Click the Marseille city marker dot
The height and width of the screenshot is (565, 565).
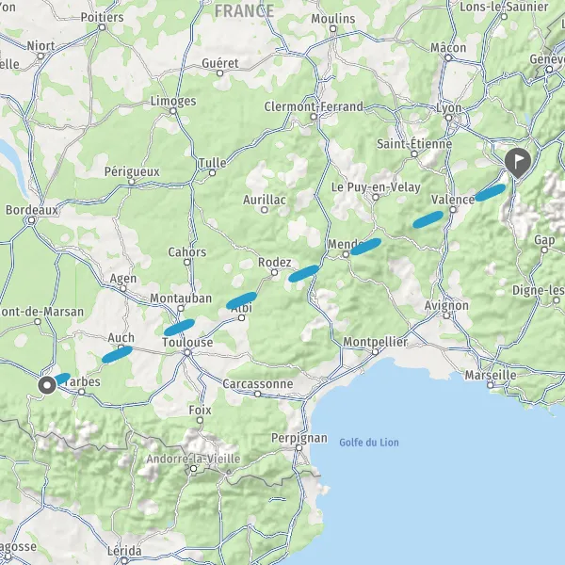(x=490, y=385)
